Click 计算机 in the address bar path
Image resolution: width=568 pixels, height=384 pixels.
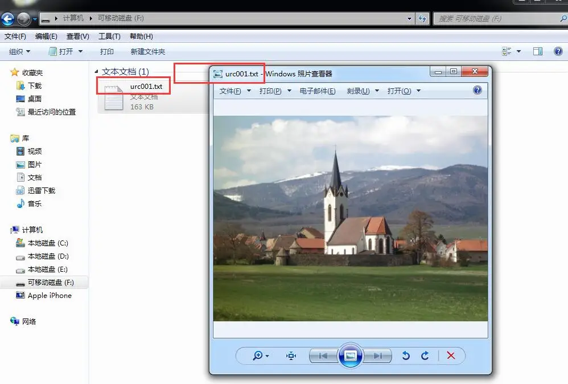coord(73,18)
